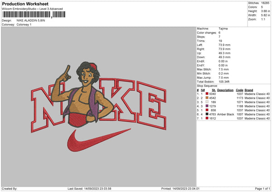Click the black swatch beside stitch count 4763
This screenshot has height=192, width=272.
(x=207, y=114)
